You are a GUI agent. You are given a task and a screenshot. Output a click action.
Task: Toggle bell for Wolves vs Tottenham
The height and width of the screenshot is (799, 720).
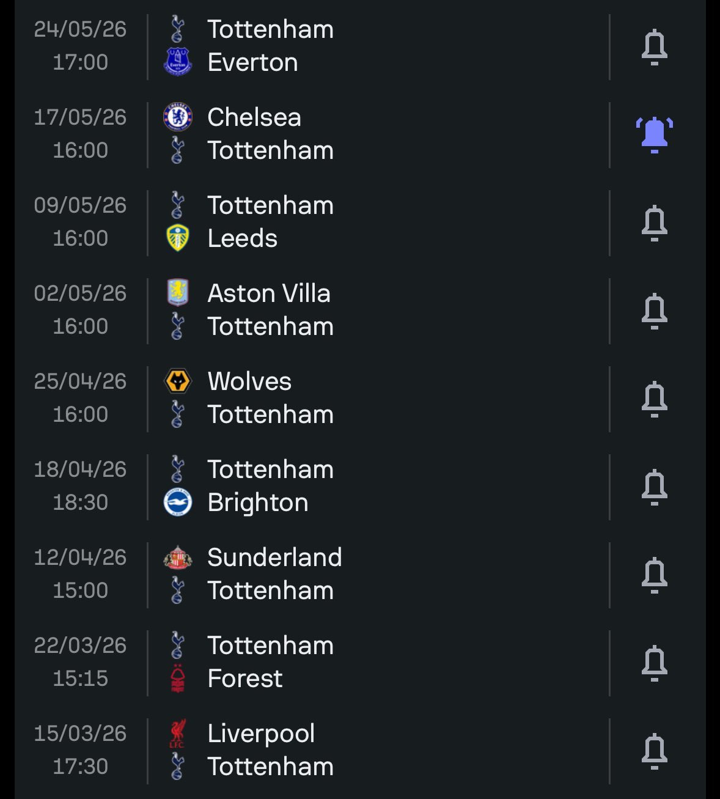[654, 399]
